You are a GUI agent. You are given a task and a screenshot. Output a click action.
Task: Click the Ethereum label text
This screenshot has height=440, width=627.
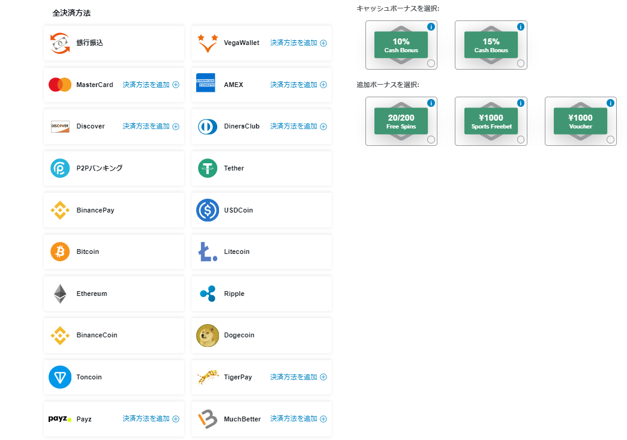tap(92, 294)
